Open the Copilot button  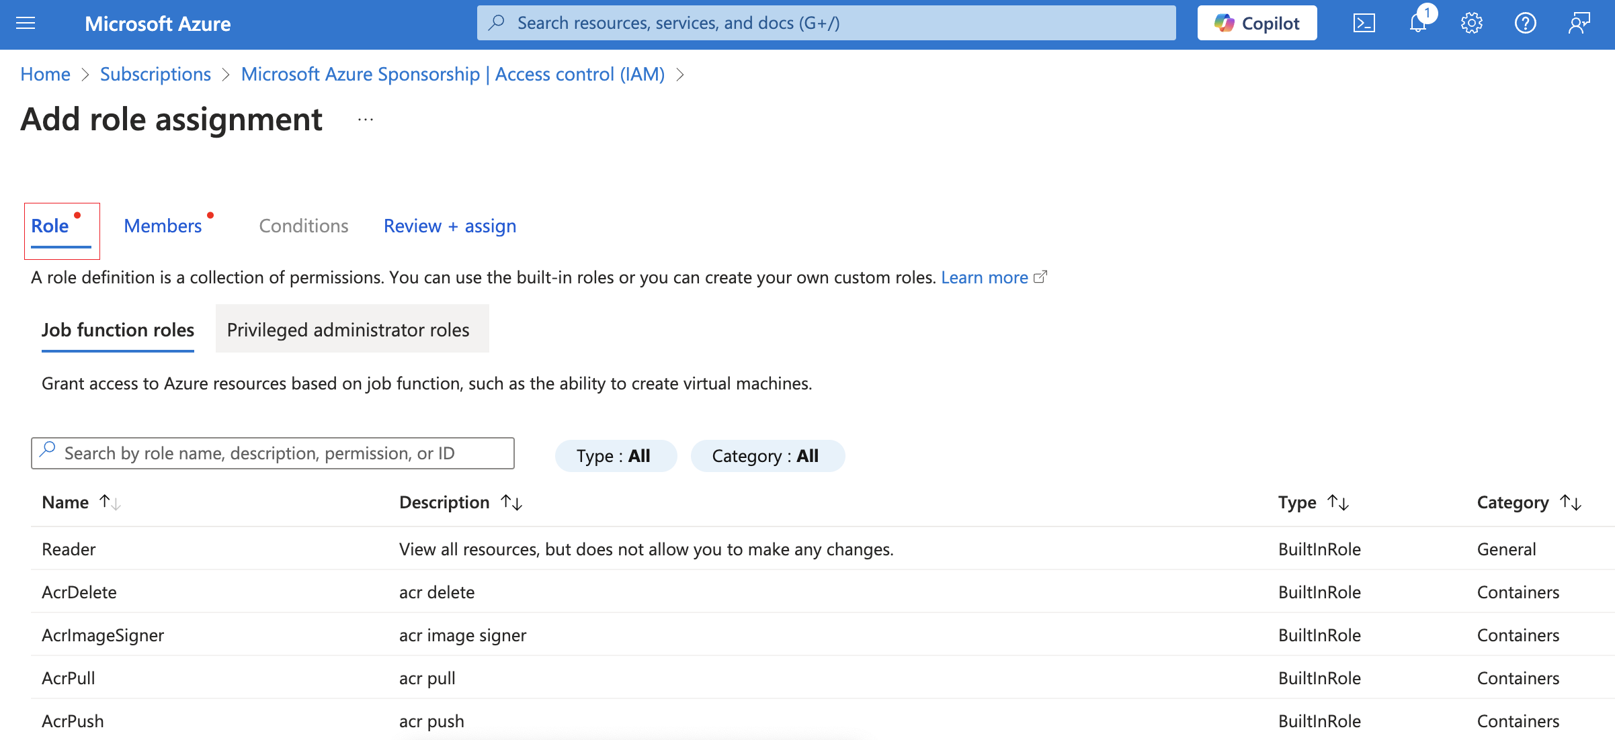coord(1257,24)
